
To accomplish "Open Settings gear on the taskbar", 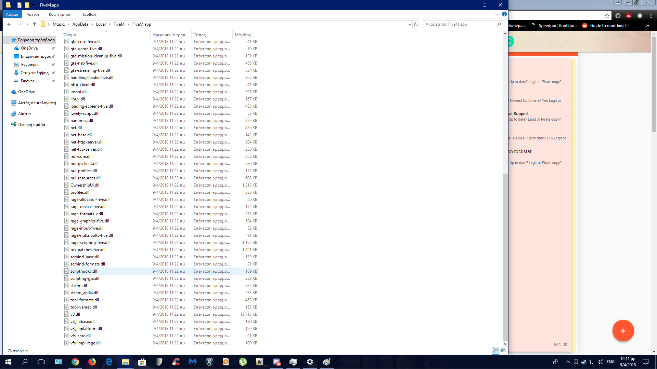I will [310, 362].
